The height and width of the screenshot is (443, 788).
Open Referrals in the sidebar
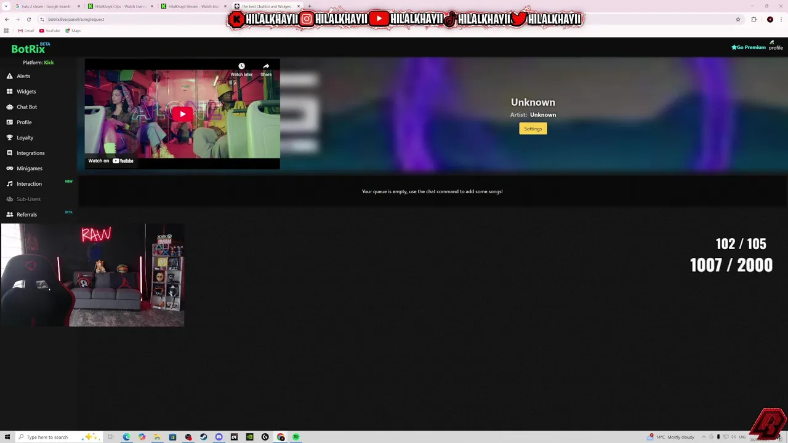pyautogui.click(x=26, y=215)
